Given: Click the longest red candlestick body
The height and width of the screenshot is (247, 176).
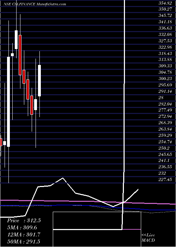Looking at the screenshot, I should pyautogui.click(x=20, y=55).
